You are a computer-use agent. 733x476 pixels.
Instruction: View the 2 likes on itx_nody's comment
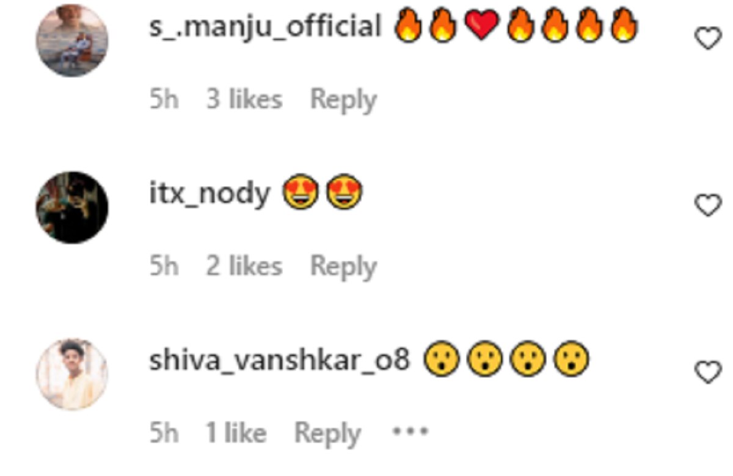tap(244, 266)
